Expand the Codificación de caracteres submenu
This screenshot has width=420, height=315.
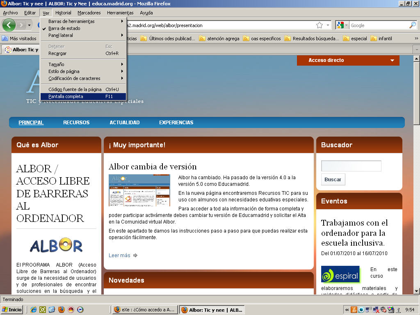83,78
